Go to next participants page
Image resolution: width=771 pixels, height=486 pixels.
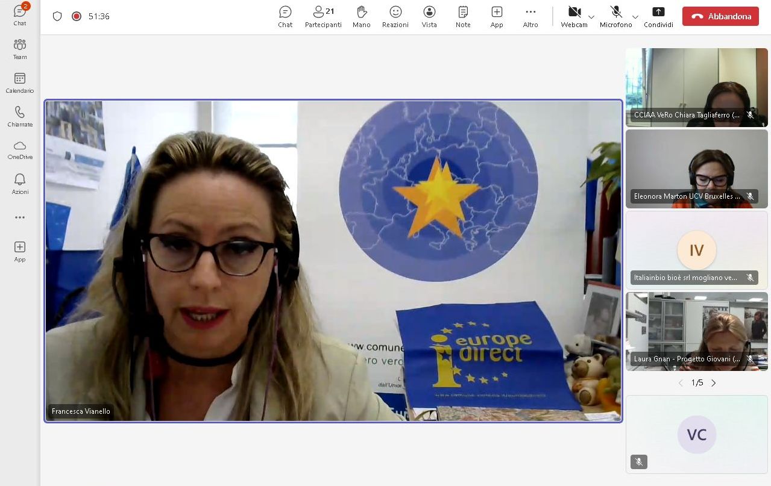coord(714,383)
